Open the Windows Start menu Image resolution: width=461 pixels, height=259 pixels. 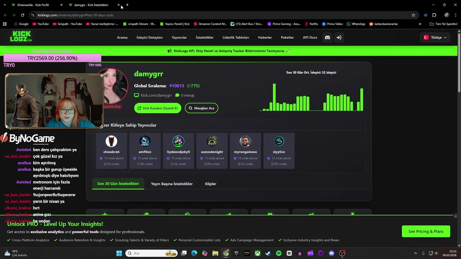[x=119, y=253]
